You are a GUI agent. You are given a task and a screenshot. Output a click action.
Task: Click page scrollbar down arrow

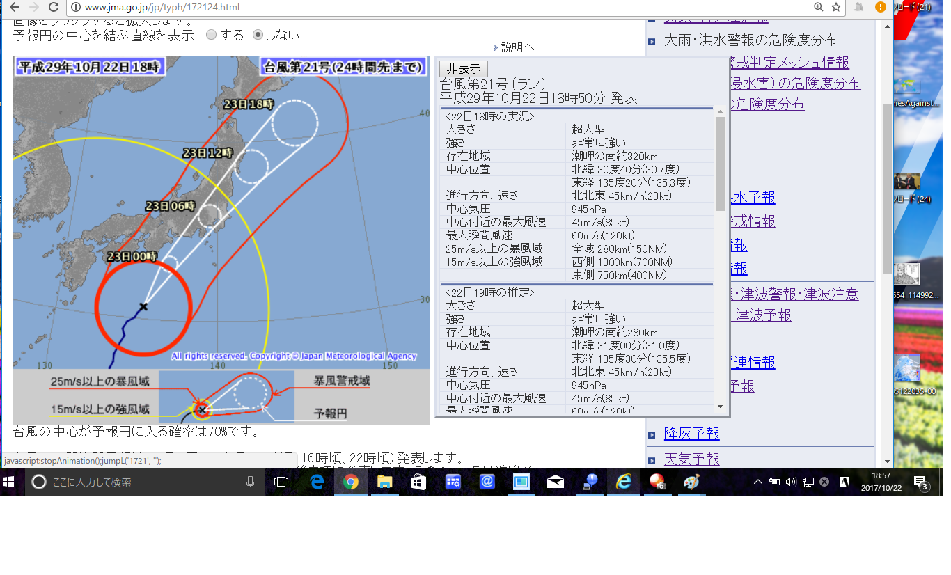(x=887, y=462)
